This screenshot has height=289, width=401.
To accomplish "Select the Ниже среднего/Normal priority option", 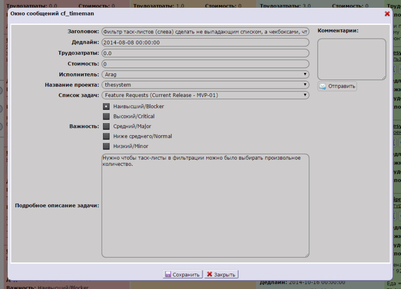I will pos(106,136).
